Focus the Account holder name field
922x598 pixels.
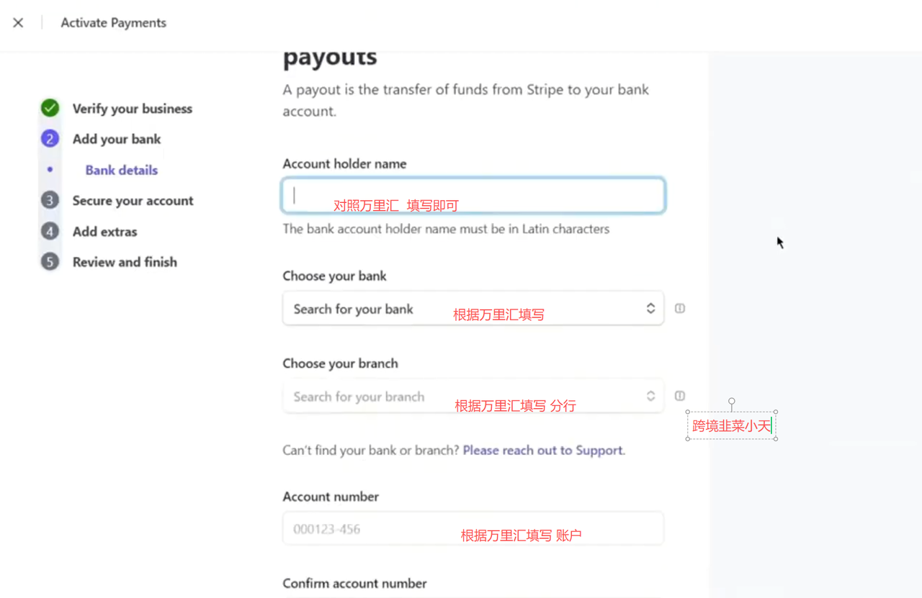473,196
